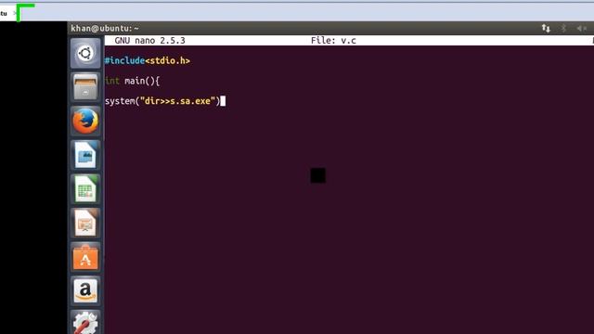594x334 pixels.
Task: Open System Settings gear-and-wrench icon
Action: pos(85,322)
